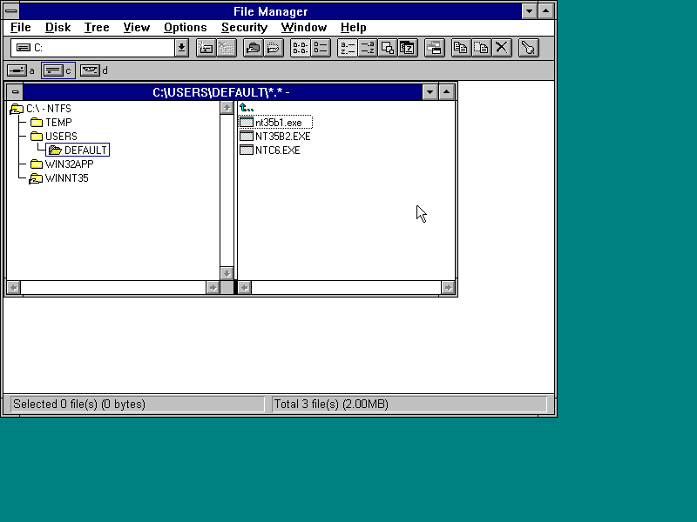Click the NTC6.EXE program file icon

point(247,150)
